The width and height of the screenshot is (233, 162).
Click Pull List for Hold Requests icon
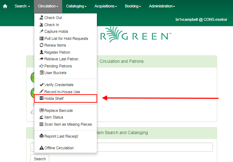(x=41, y=38)
